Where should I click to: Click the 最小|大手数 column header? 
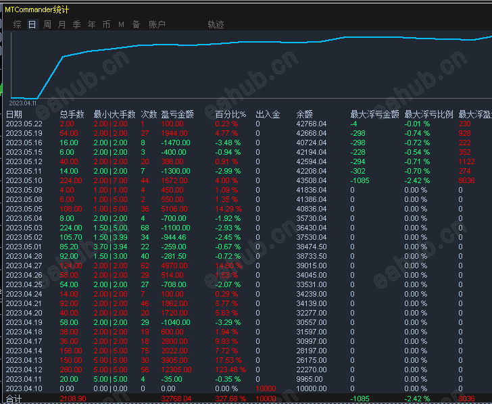click(x=114, y=114)
